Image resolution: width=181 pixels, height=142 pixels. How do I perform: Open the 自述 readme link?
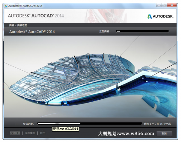pyautogui.click(x=42, y=133)
